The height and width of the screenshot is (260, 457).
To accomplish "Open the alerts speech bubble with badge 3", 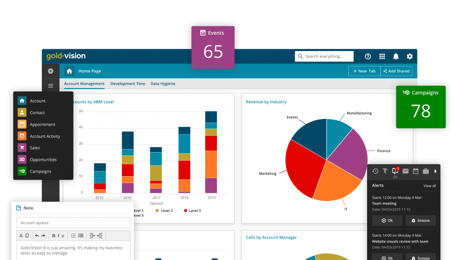I will tap(395, 171).
